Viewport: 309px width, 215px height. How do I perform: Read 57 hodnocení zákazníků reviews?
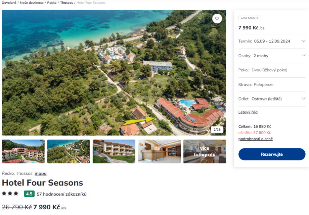tap(61, 194)
